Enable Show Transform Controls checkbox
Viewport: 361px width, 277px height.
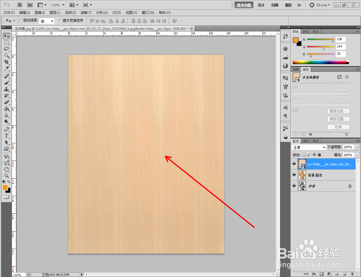[60, 21]
